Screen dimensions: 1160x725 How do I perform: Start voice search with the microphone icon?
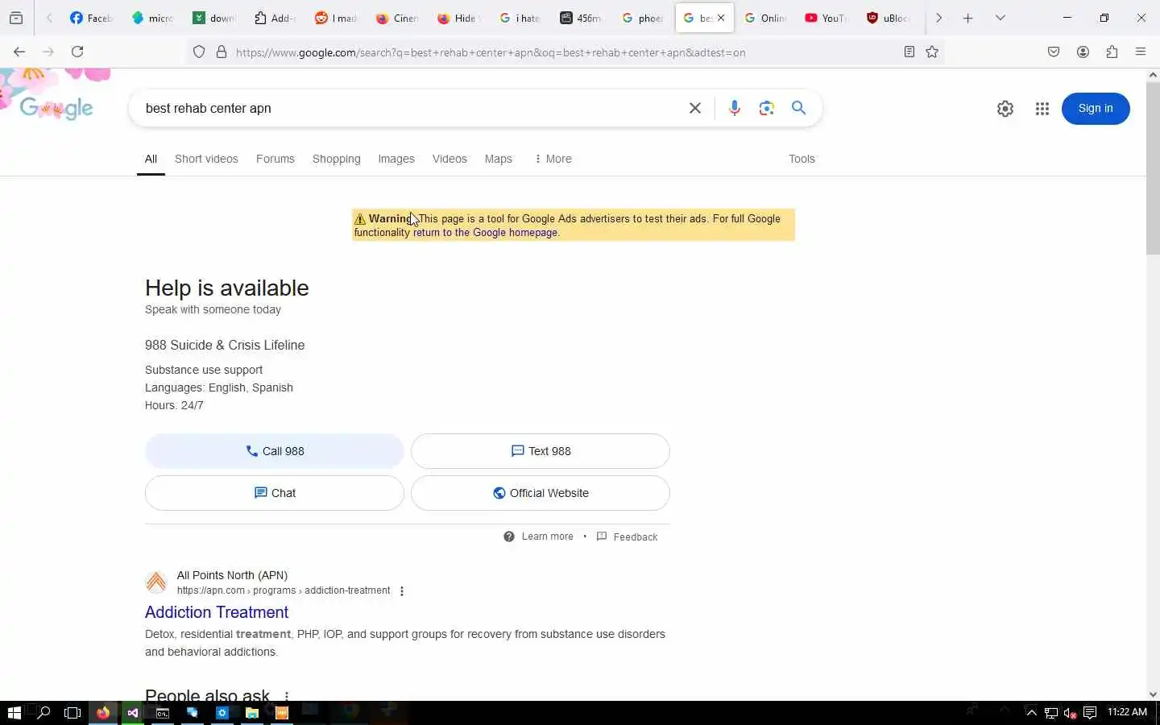pos(735,108)
